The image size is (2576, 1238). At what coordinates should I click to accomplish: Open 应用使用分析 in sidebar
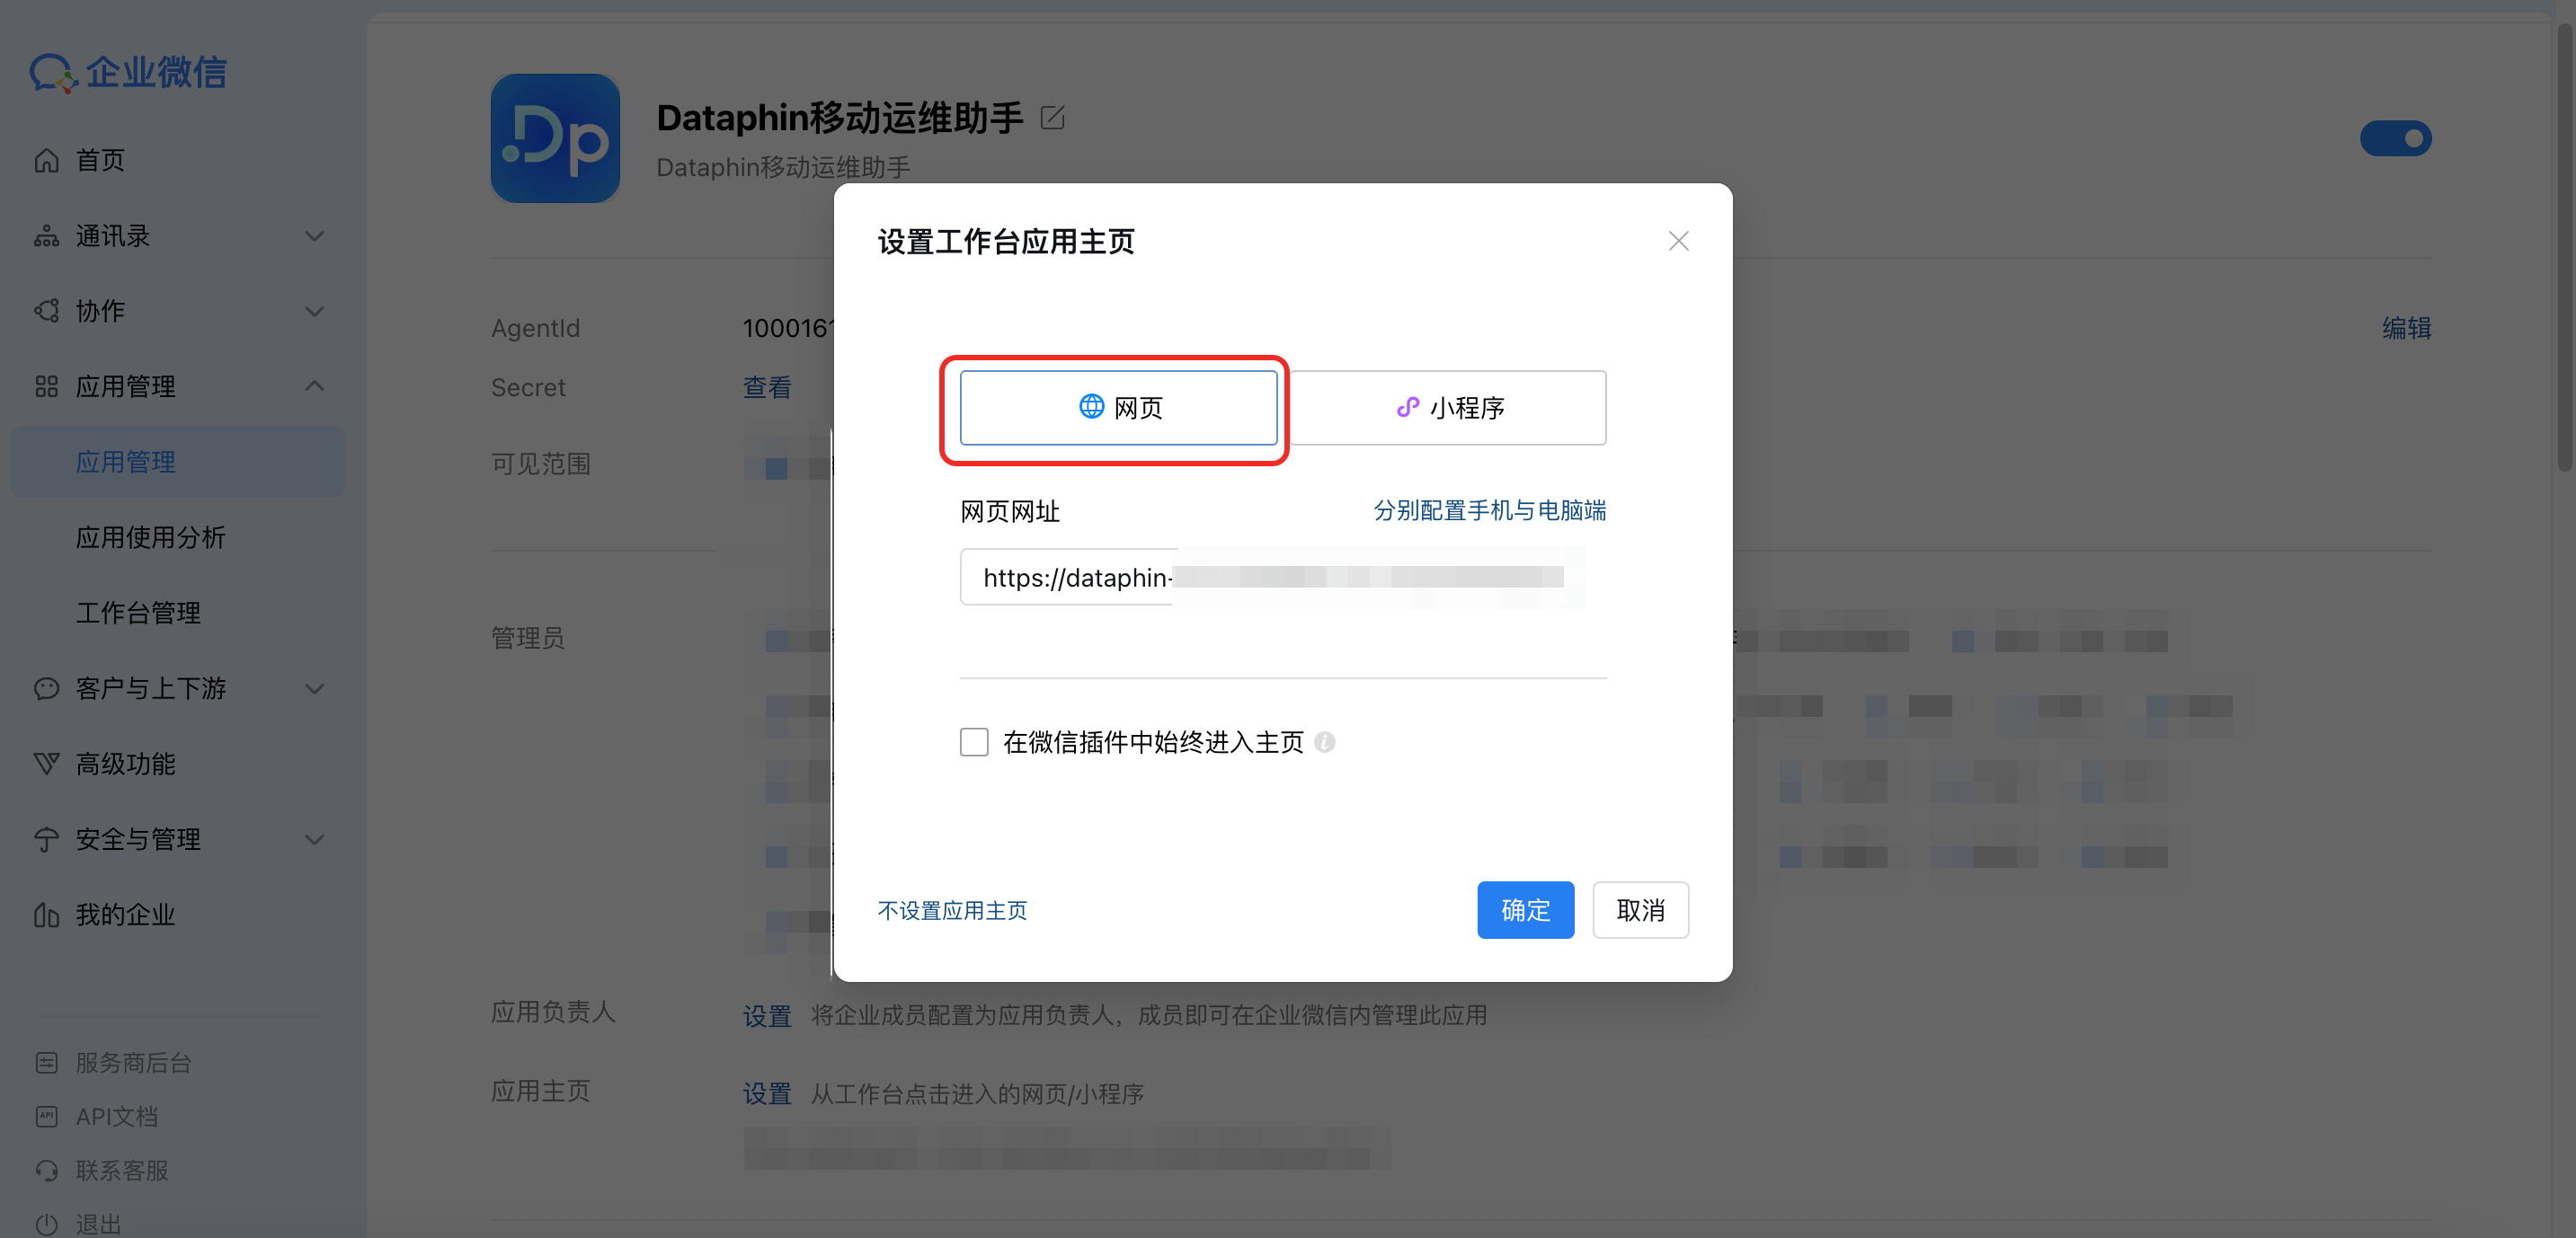[x=151, y=537]
